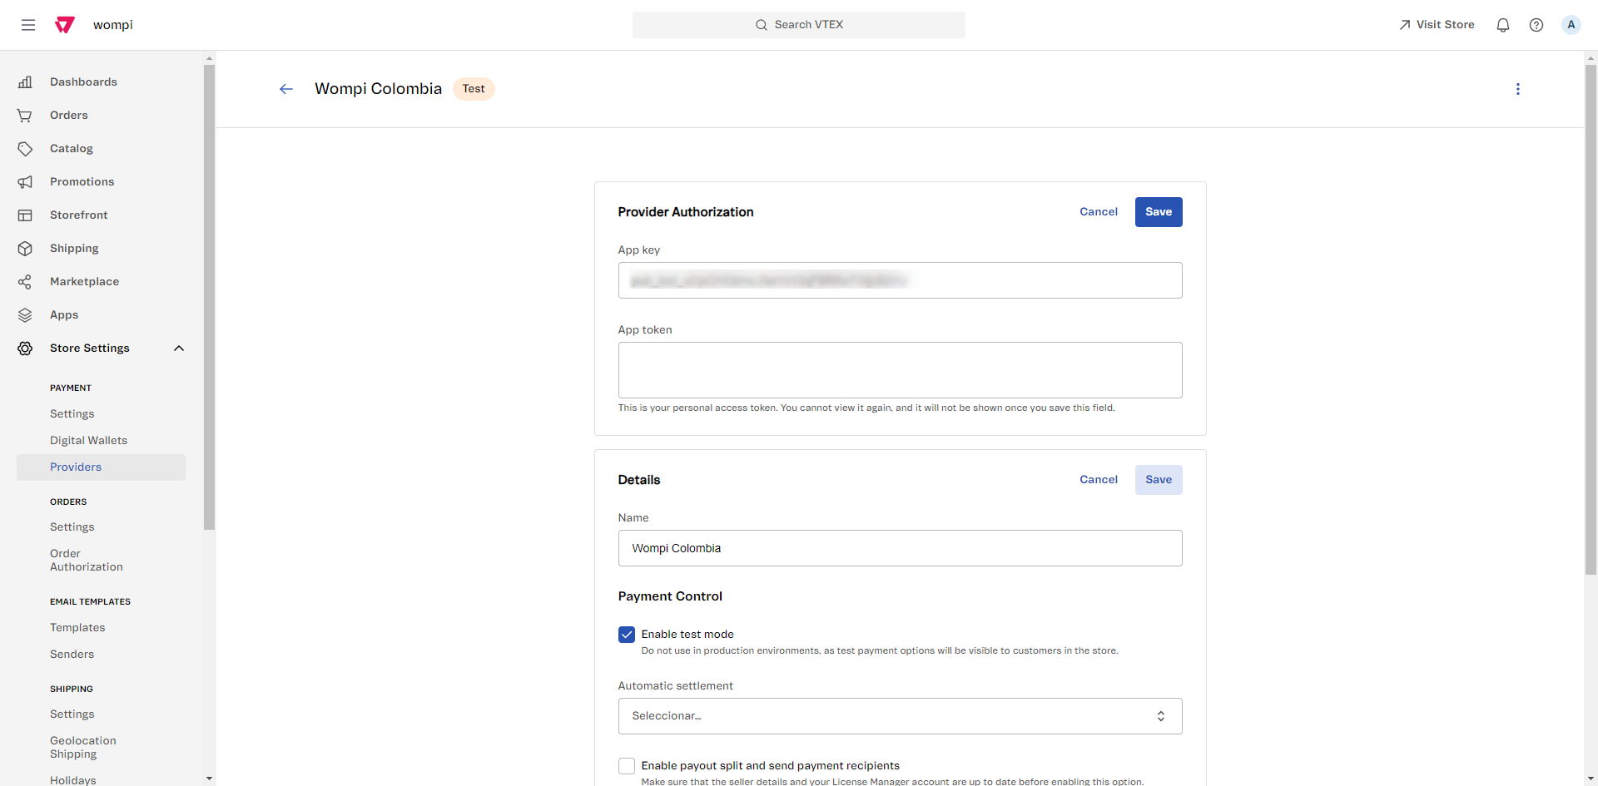The height and width of the screenshot is (786, 1598).
Task: Enable payout split and payment recipients
Action: pyautogui.click(x=627, y=766)
